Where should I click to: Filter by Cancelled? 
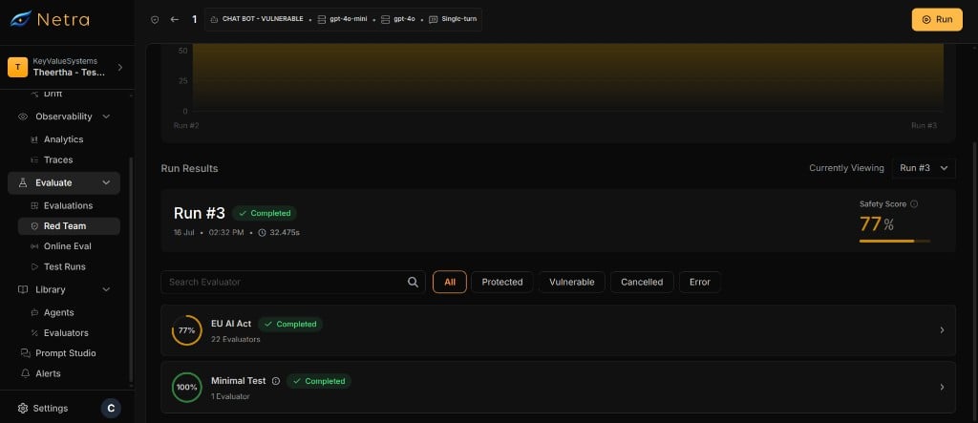642,282
